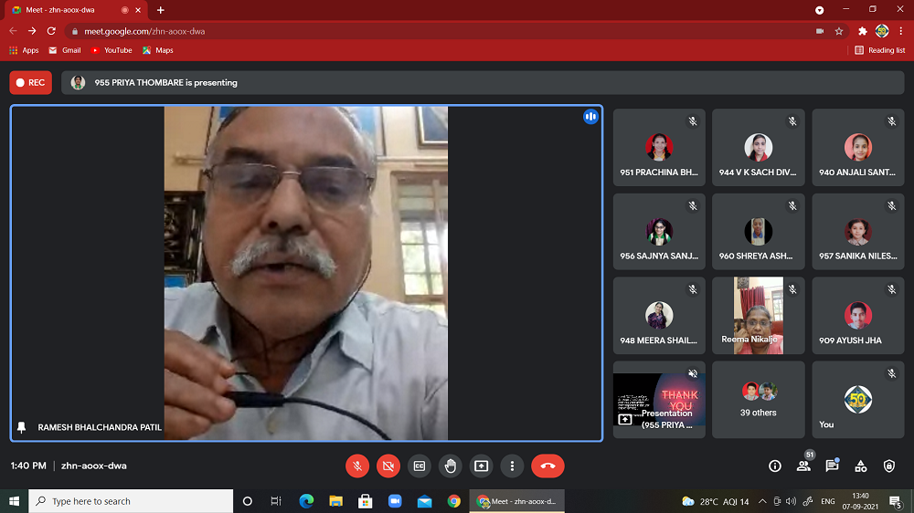Open the YouTube bookmark
Viewport: 914px width, 513px height.
(x=112, y=50)
